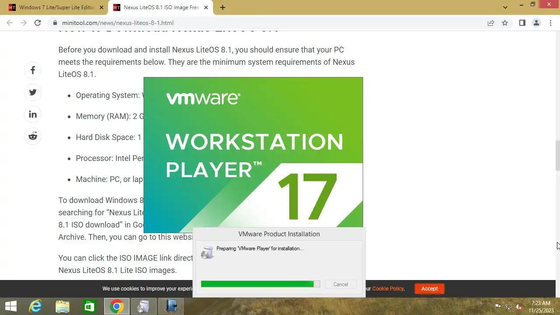The image size is (560, 315).
Task: Click the muted volume tray icon
Action: (x=519, y=307)
